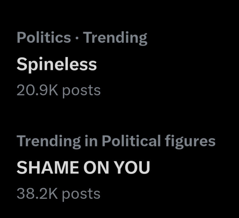The image size is (239, 218).
Task: Click the 20.9K posts count
Action: point(58,90)
